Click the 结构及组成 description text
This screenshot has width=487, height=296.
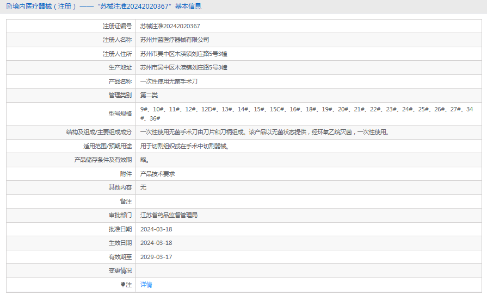(x=265, y=132)
